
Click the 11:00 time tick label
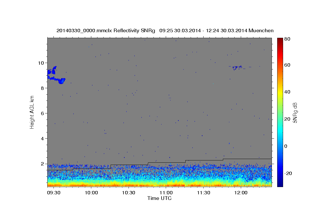pos(166,193)
